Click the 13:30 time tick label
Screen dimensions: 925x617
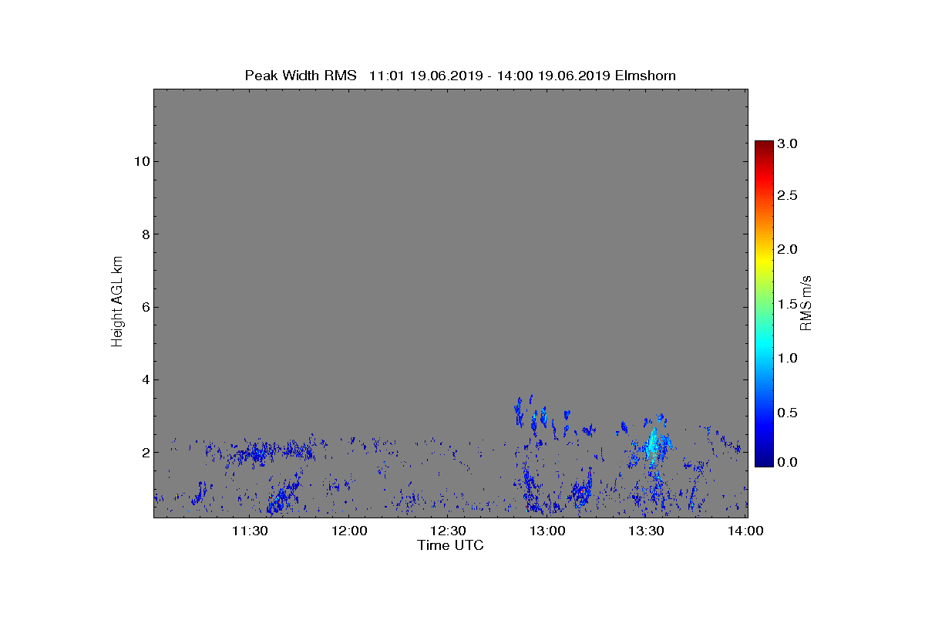click(x=646, y=531)
